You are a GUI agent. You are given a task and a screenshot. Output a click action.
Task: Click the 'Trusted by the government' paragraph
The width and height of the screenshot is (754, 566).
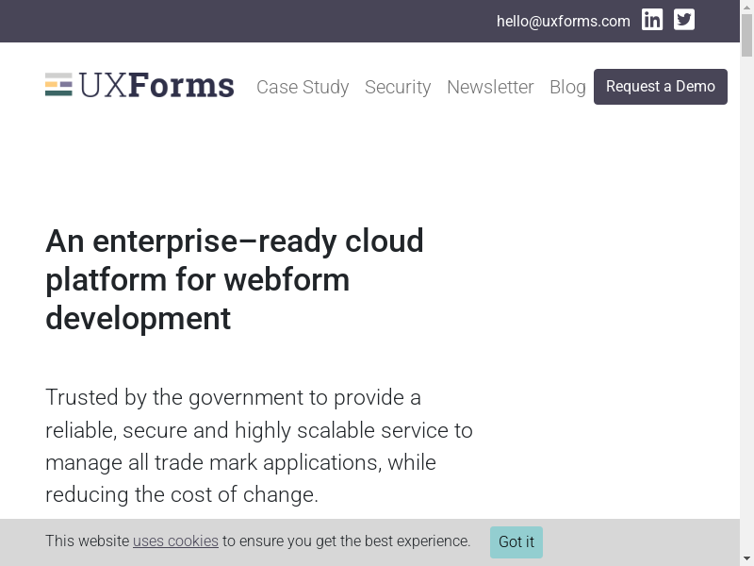coord(259,446)
